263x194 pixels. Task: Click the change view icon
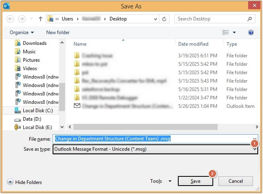(x=226, y=32)
